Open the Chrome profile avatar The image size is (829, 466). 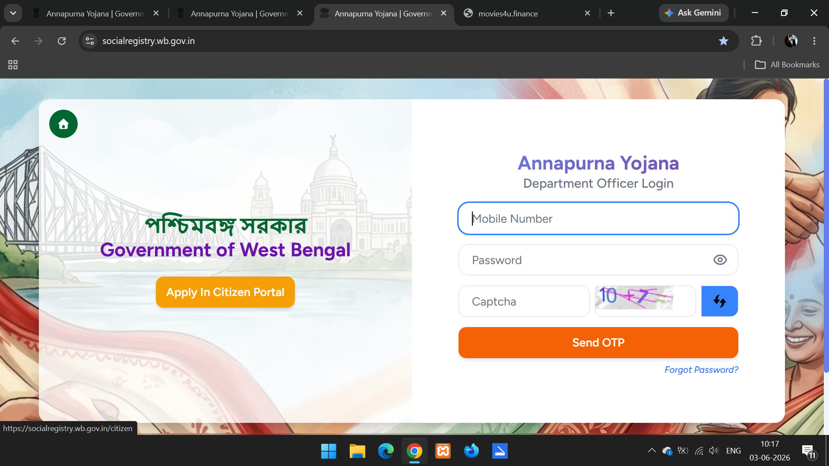click(791, 41)
